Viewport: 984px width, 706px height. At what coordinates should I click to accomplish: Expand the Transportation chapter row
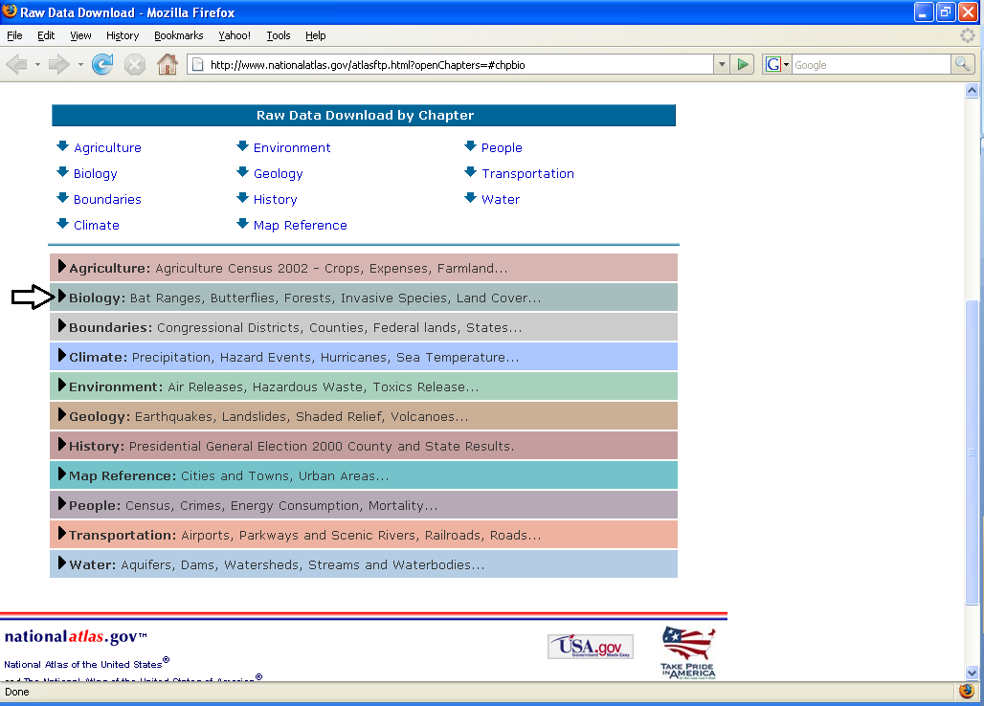(x=364, y=535)
